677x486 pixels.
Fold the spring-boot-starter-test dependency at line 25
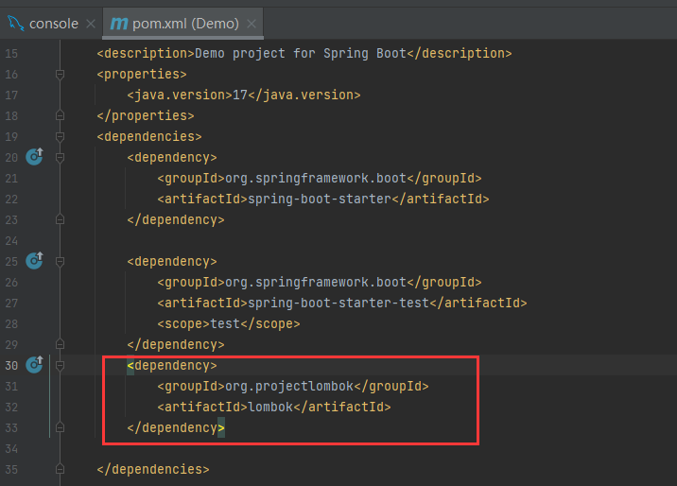pyautogui.click(x=60, y=261)
